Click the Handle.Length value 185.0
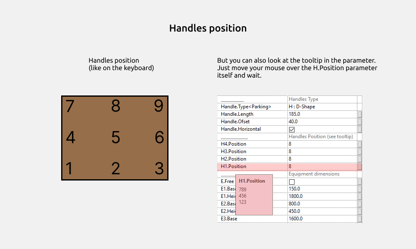416x249 pixels. coord(322,114)
